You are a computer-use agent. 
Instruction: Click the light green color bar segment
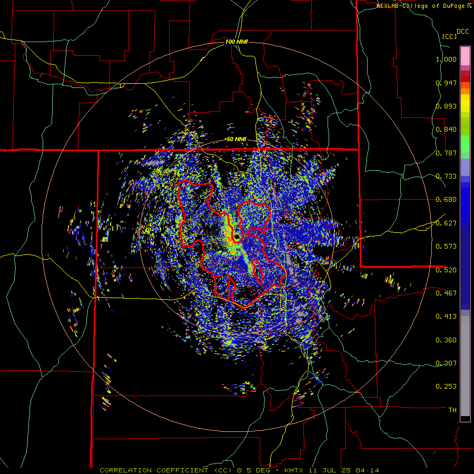click(x=465, y=144)
